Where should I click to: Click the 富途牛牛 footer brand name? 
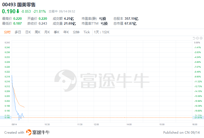[41, 132]
